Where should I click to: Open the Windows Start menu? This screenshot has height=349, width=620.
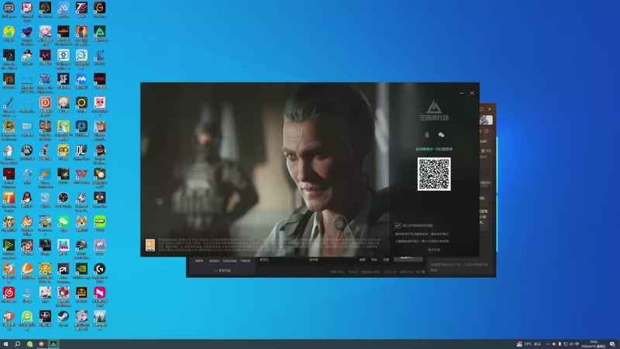(5, 344)
